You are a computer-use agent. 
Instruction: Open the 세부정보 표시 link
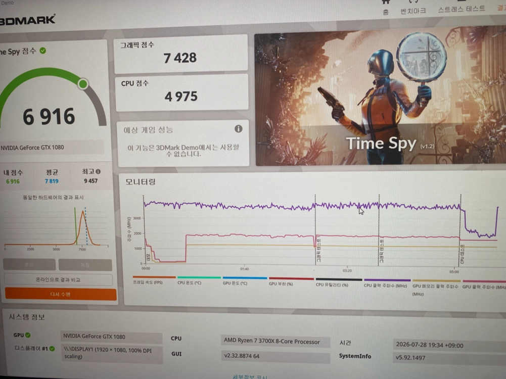[x=250, y=376]
